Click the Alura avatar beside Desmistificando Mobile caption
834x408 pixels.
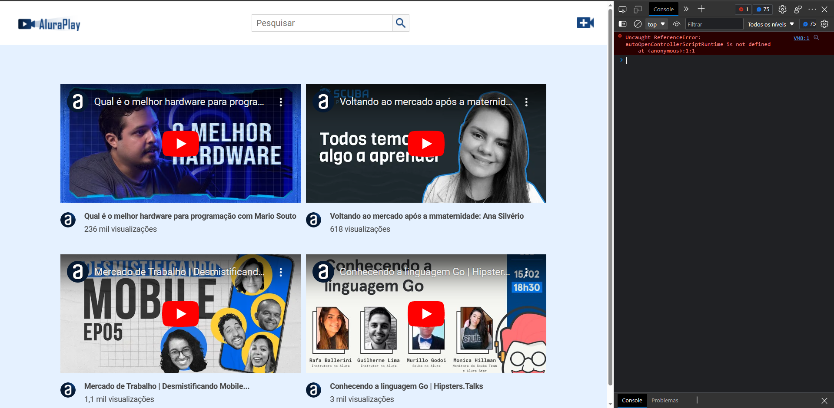(x=68, y=390)
